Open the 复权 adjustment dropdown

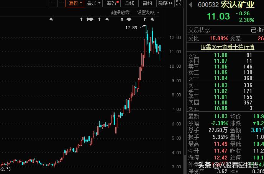(75, 3)
